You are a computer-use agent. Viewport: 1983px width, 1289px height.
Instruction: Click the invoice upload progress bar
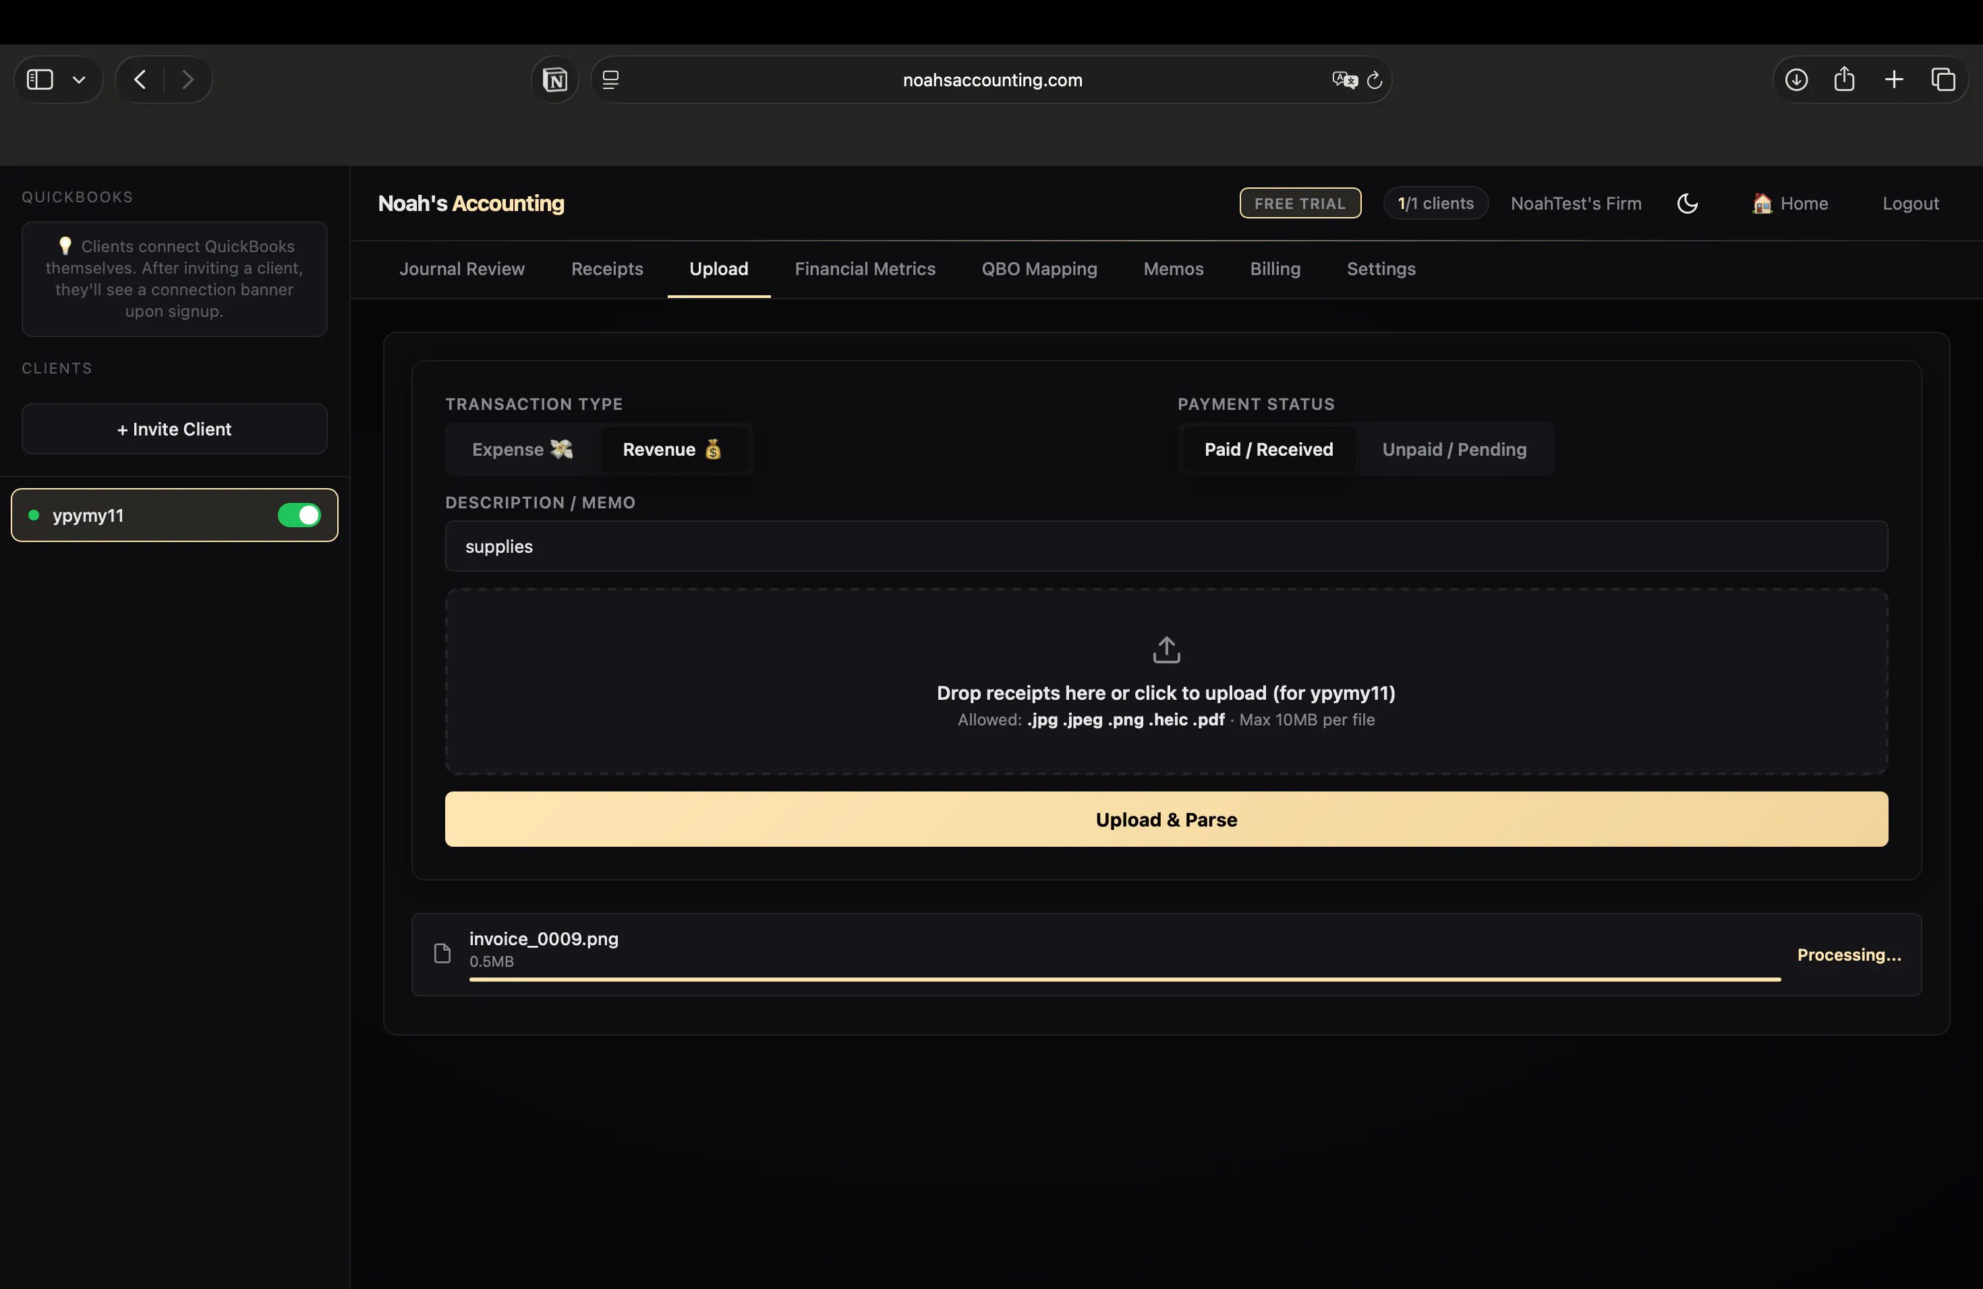1125,980
